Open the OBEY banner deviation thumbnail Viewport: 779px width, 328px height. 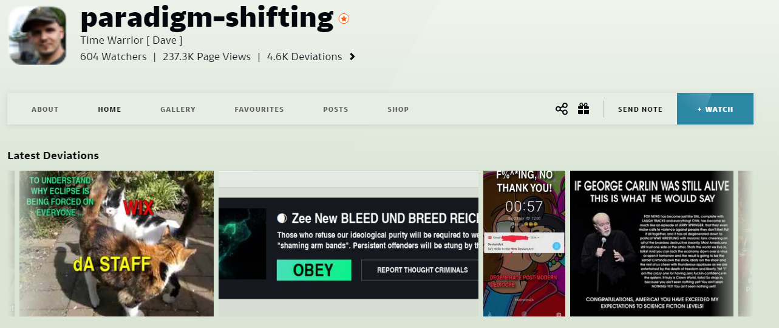(349, 244)
